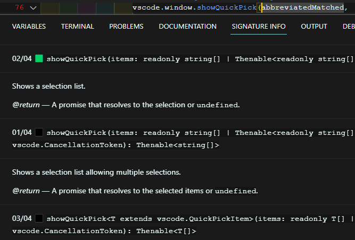355x240 pixels.
Task: Click abbreviatedMatched argument in the code
Action: 303,7
